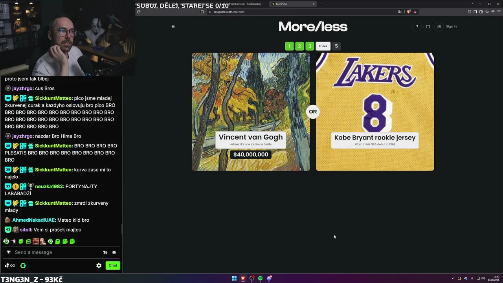Image resolution: width=503 pixels, height=283 pixels.
Task: Open the game settings gear icon
Action: 439,27
